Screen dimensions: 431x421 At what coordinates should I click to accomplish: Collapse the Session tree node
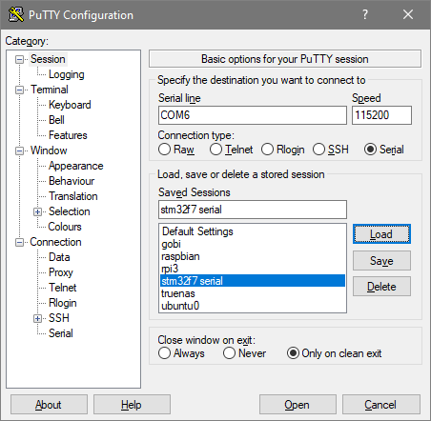[x=20, y=59]
